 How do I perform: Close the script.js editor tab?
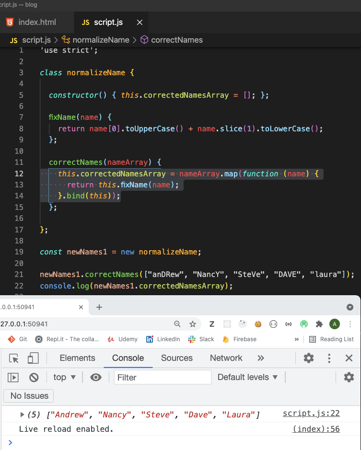click(x=140, y=23)
